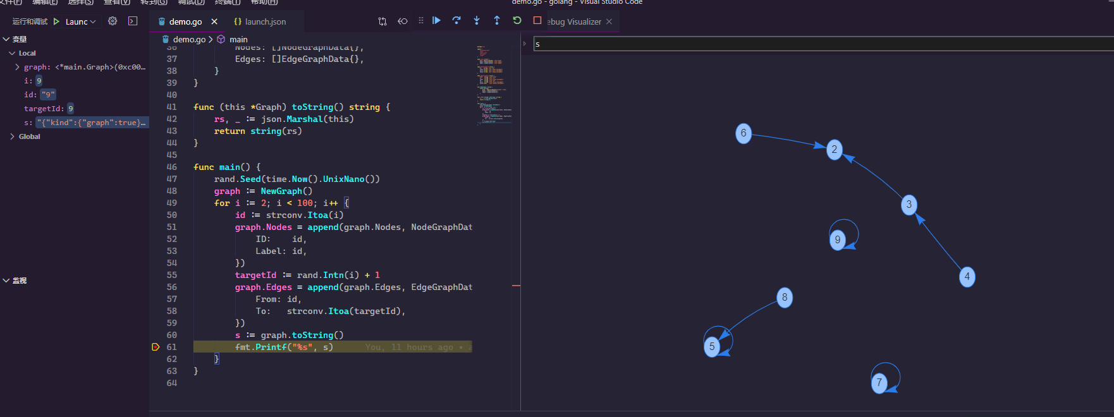Click main in the breadcrumb
The width and height of the screenshot is (1114, 417).
(238, 39)
